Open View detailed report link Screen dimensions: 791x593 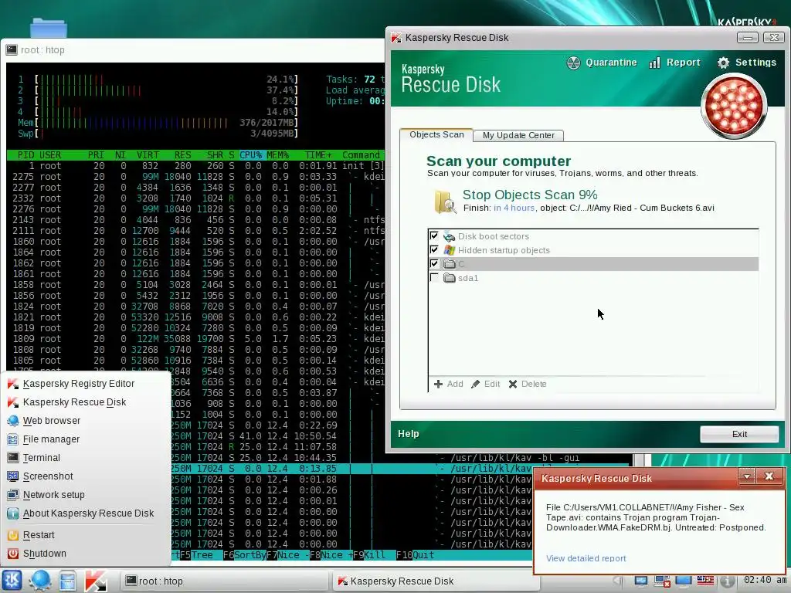tap(586, 558)
